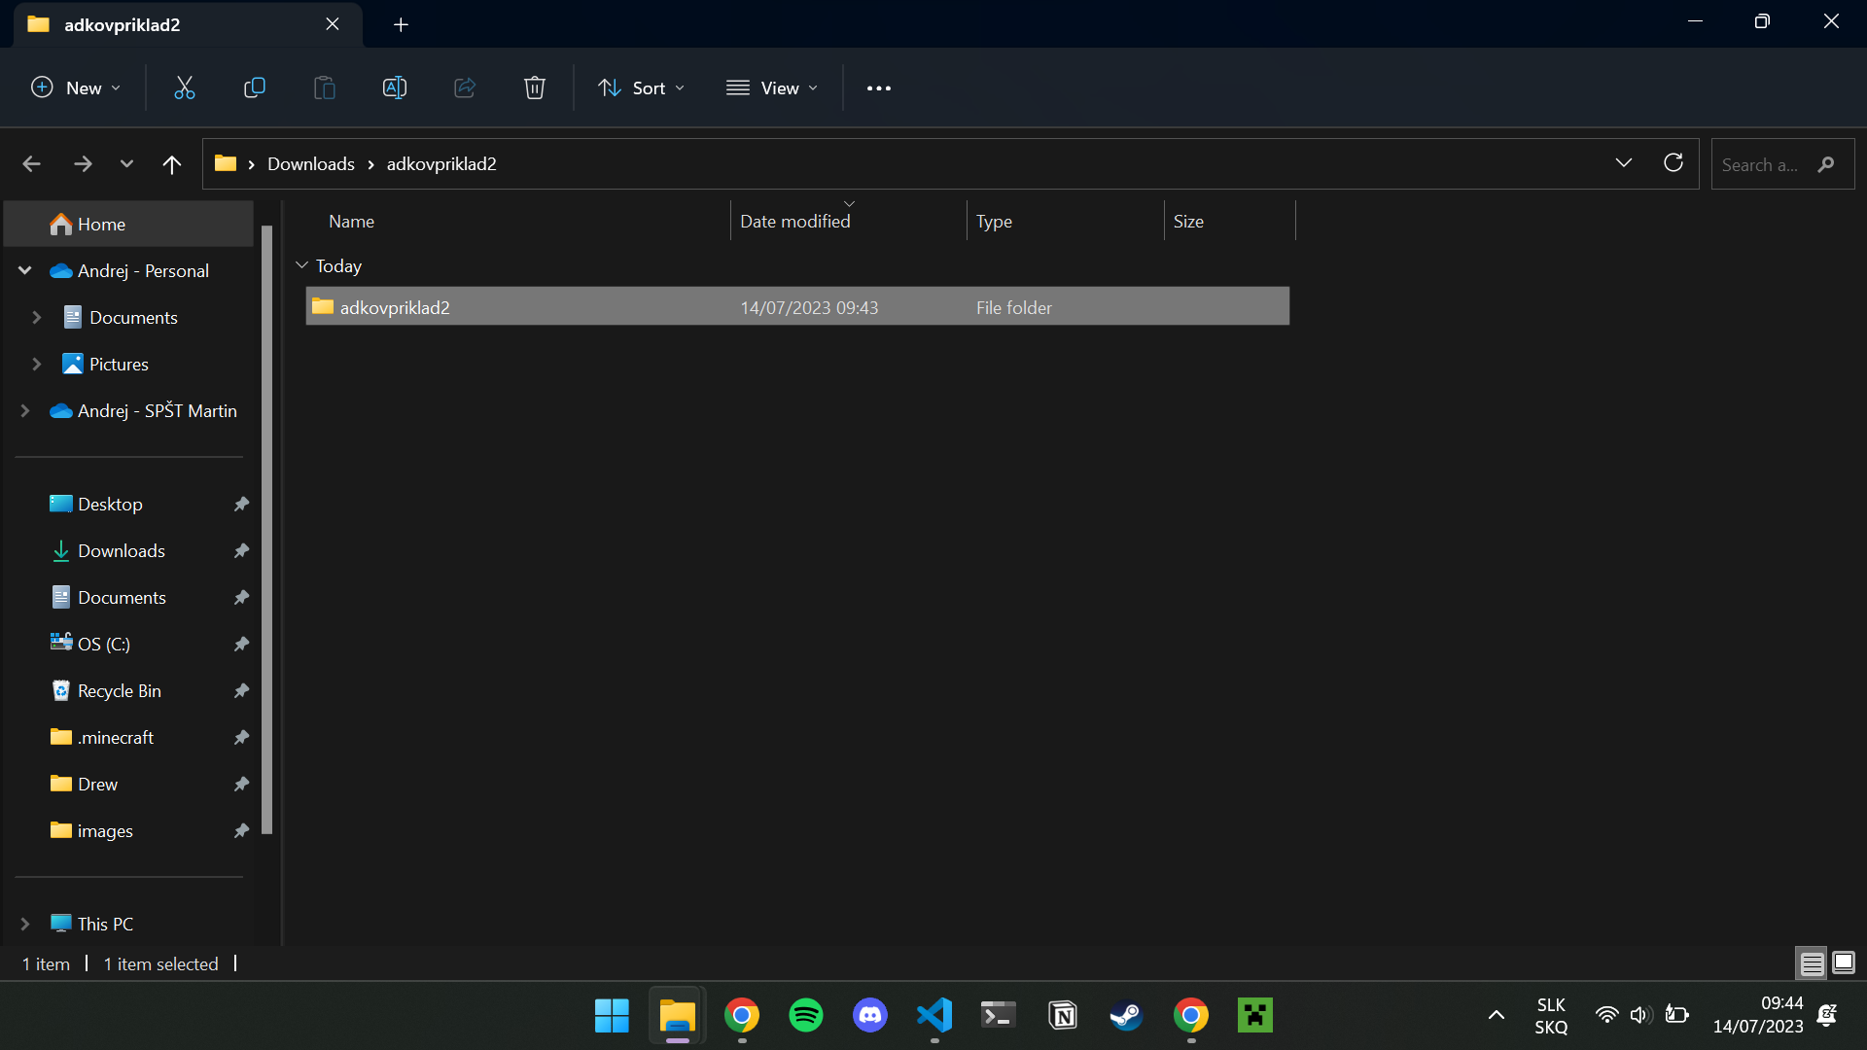Open Downloads in quick access
This screenshot has height=1050, width=1867.
[x=121, y=550]
